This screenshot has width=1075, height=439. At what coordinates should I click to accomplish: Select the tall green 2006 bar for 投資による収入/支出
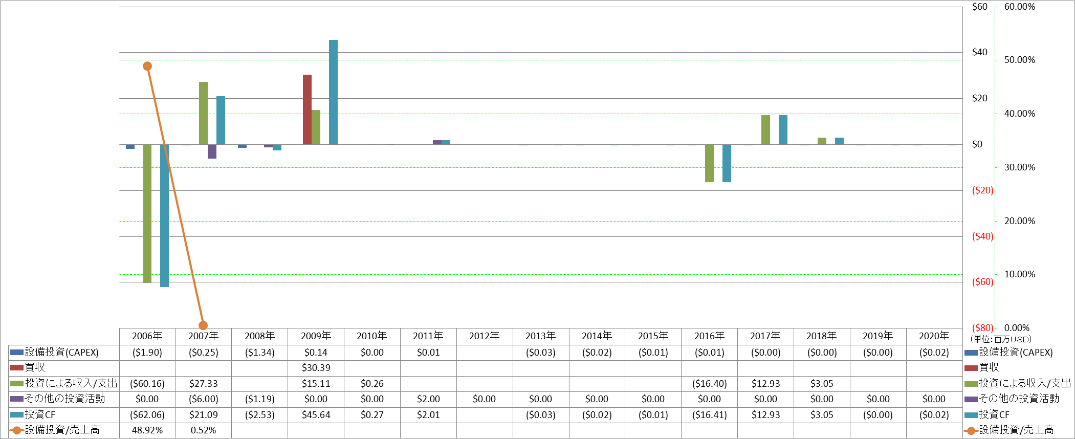[147, 213]
